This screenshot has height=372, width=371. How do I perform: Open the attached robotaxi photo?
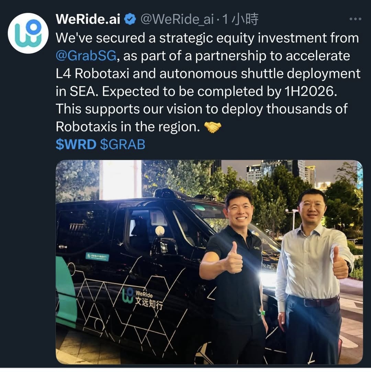tap(209, 262)
